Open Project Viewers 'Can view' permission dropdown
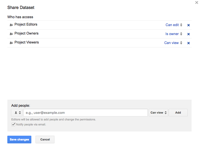 (x=173, y=43)
